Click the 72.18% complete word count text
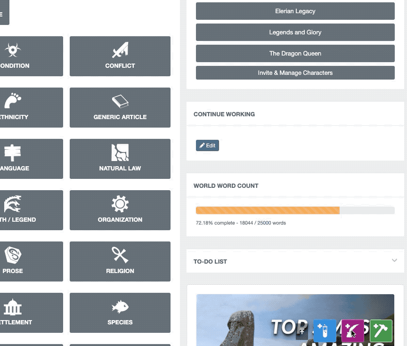407x346 pixels. tap(241, 223)
